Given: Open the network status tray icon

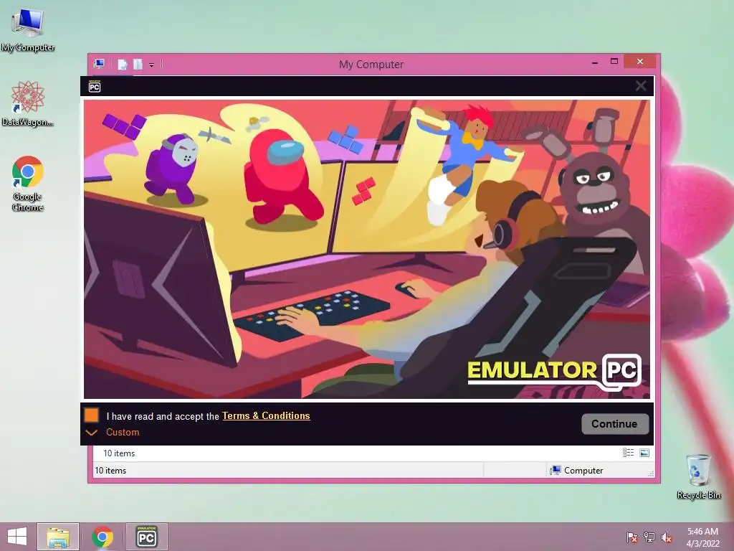Looking at the screenshot, I should click(x=649, y=537).
